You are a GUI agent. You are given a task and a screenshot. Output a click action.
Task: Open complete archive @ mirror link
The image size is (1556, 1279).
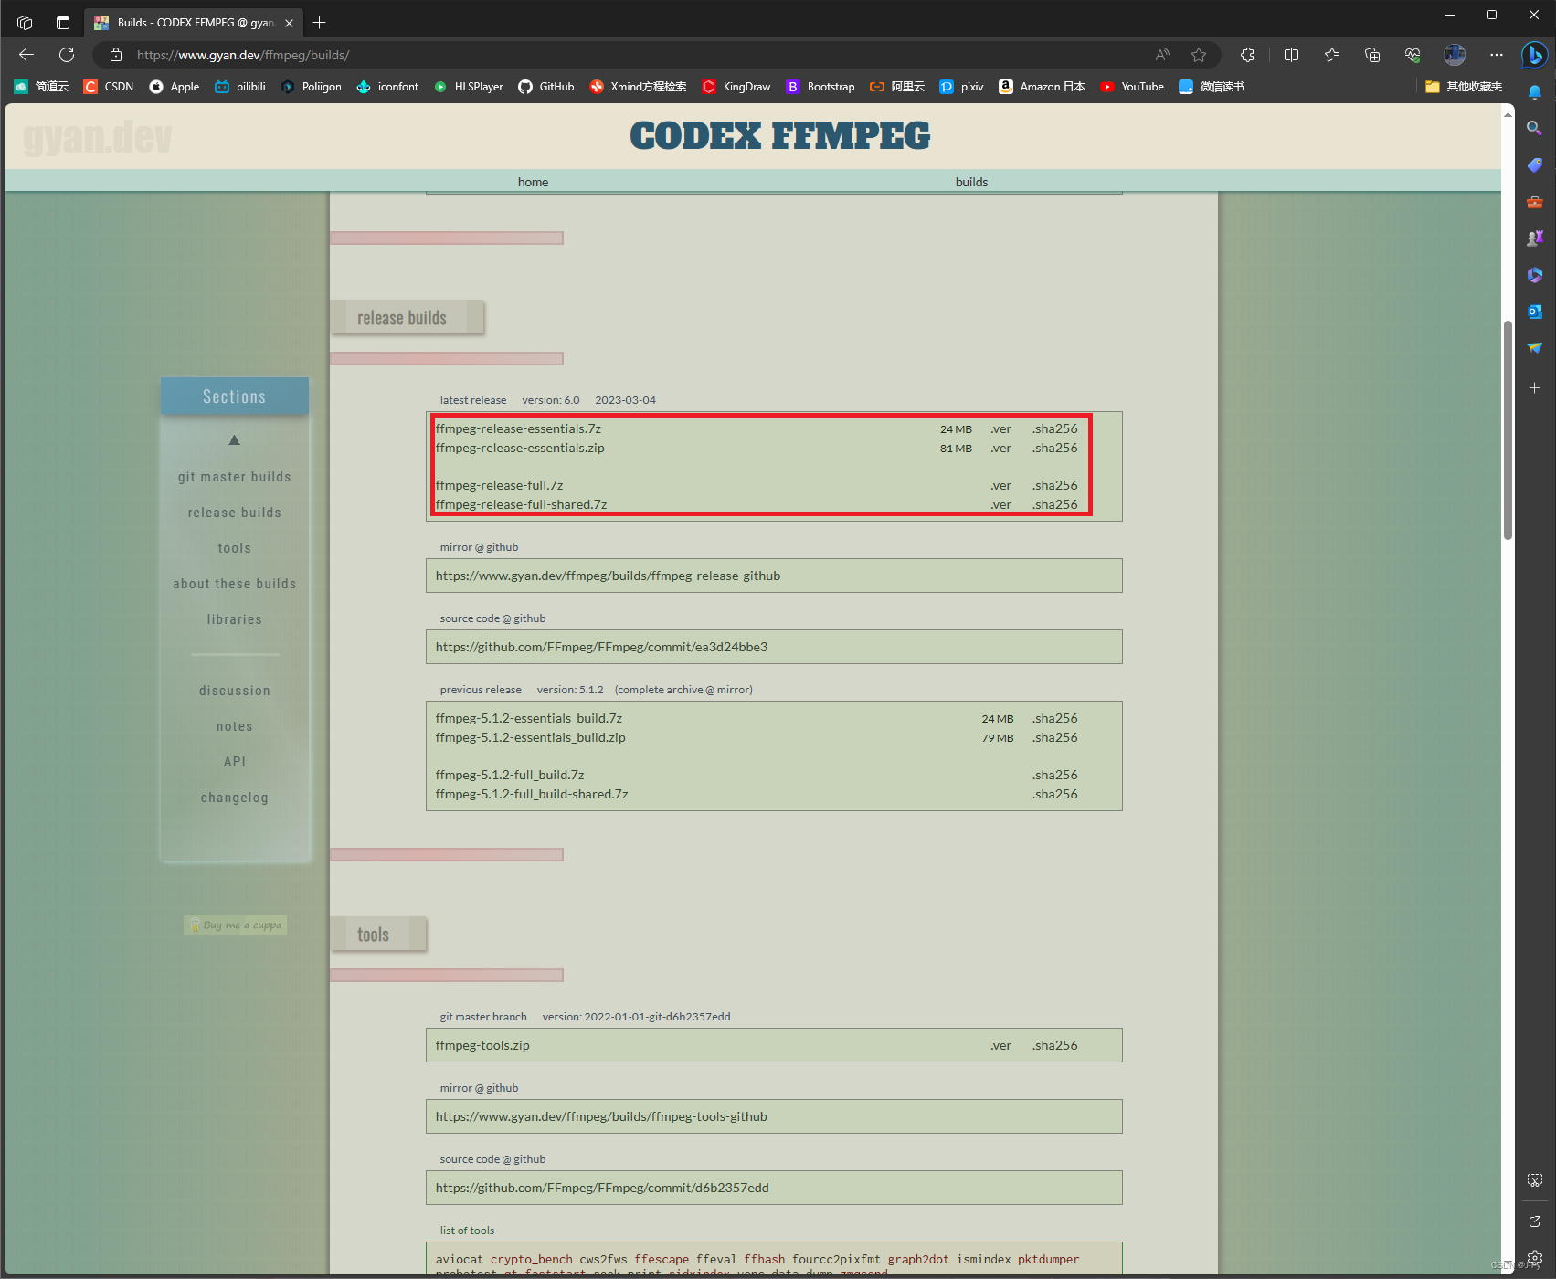tap(683, 690)
